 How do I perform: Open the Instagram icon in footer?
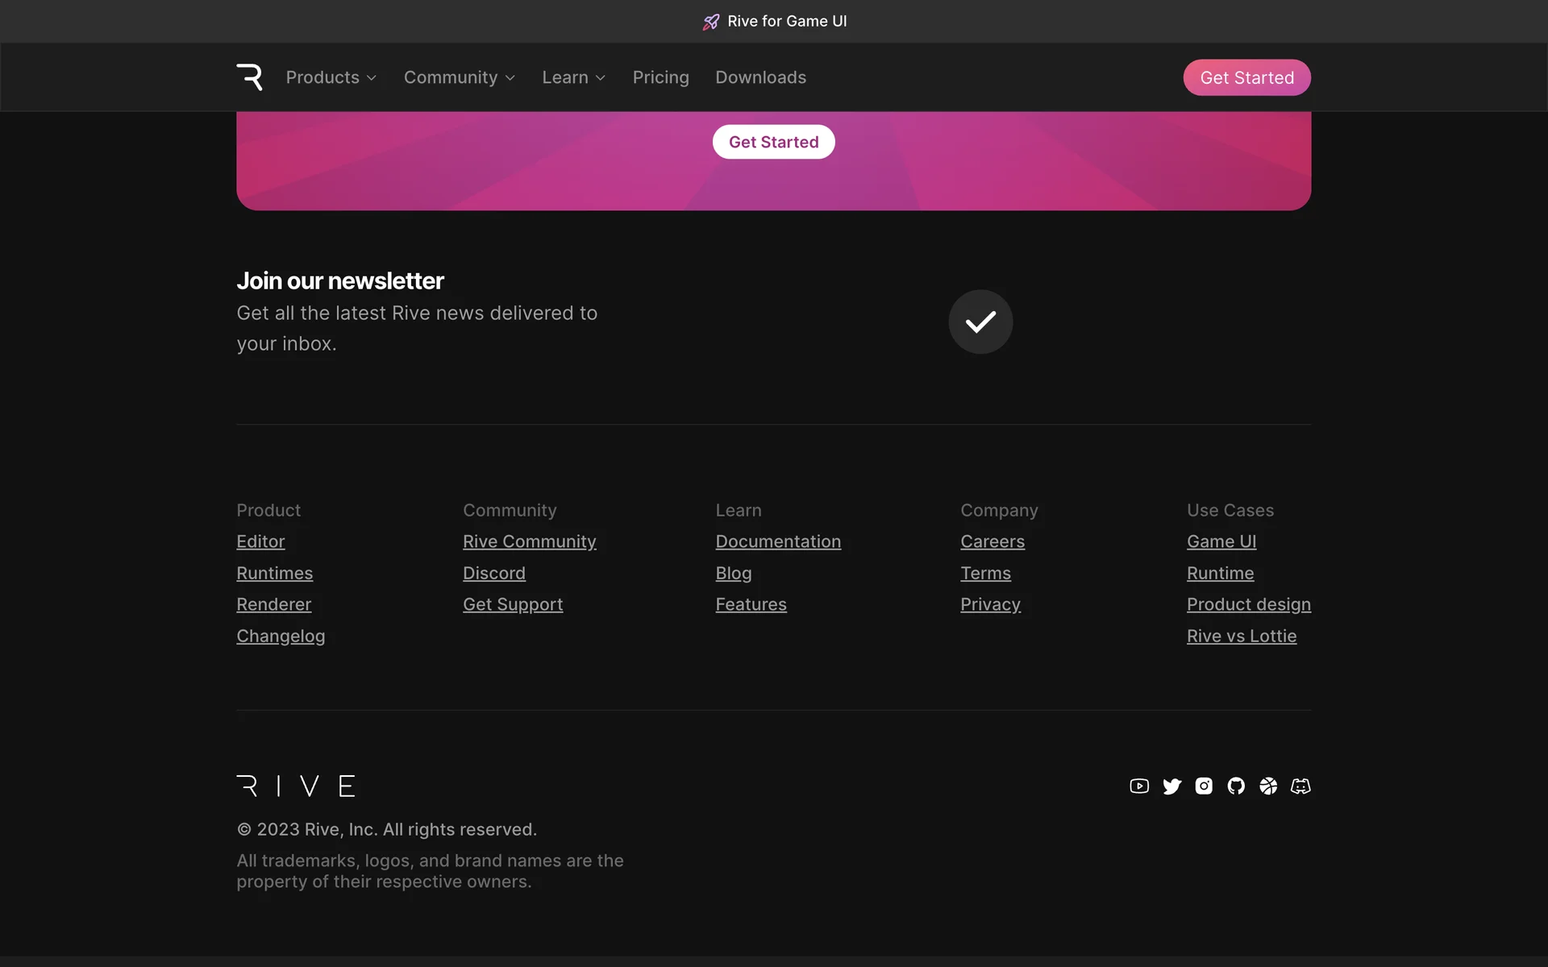tap(1204, 786)
